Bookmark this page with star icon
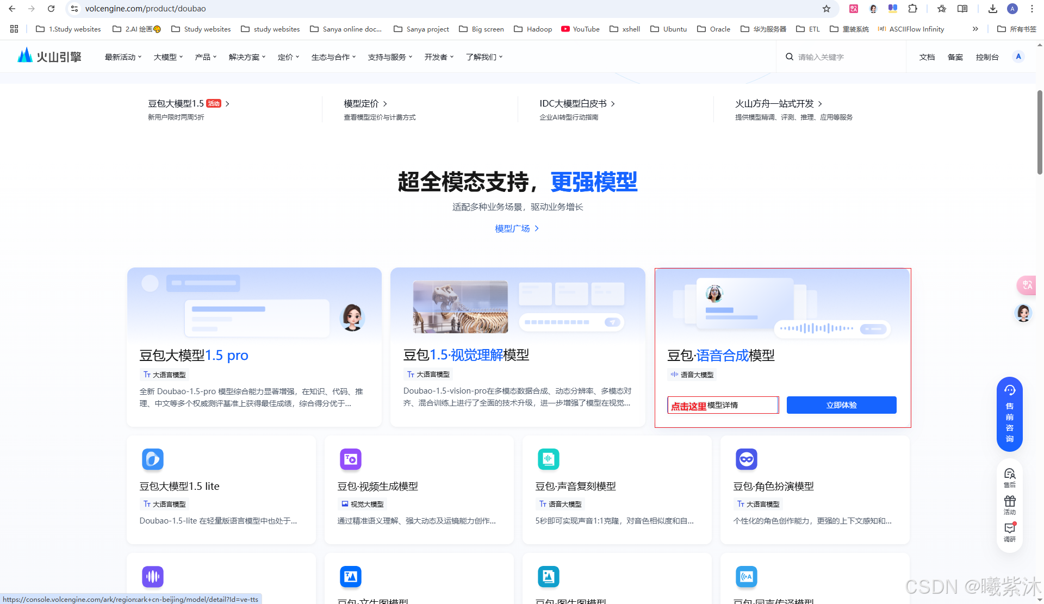The width and height of the screenshot is (1044, 604). click(x=826, y=9)
